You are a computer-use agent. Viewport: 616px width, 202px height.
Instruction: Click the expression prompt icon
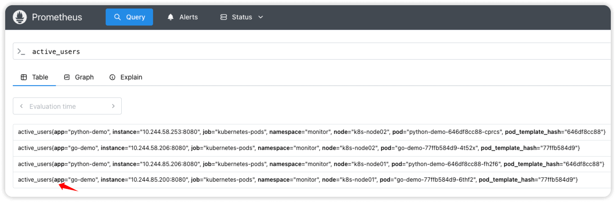pyautogui.click(x=21, y=52)
